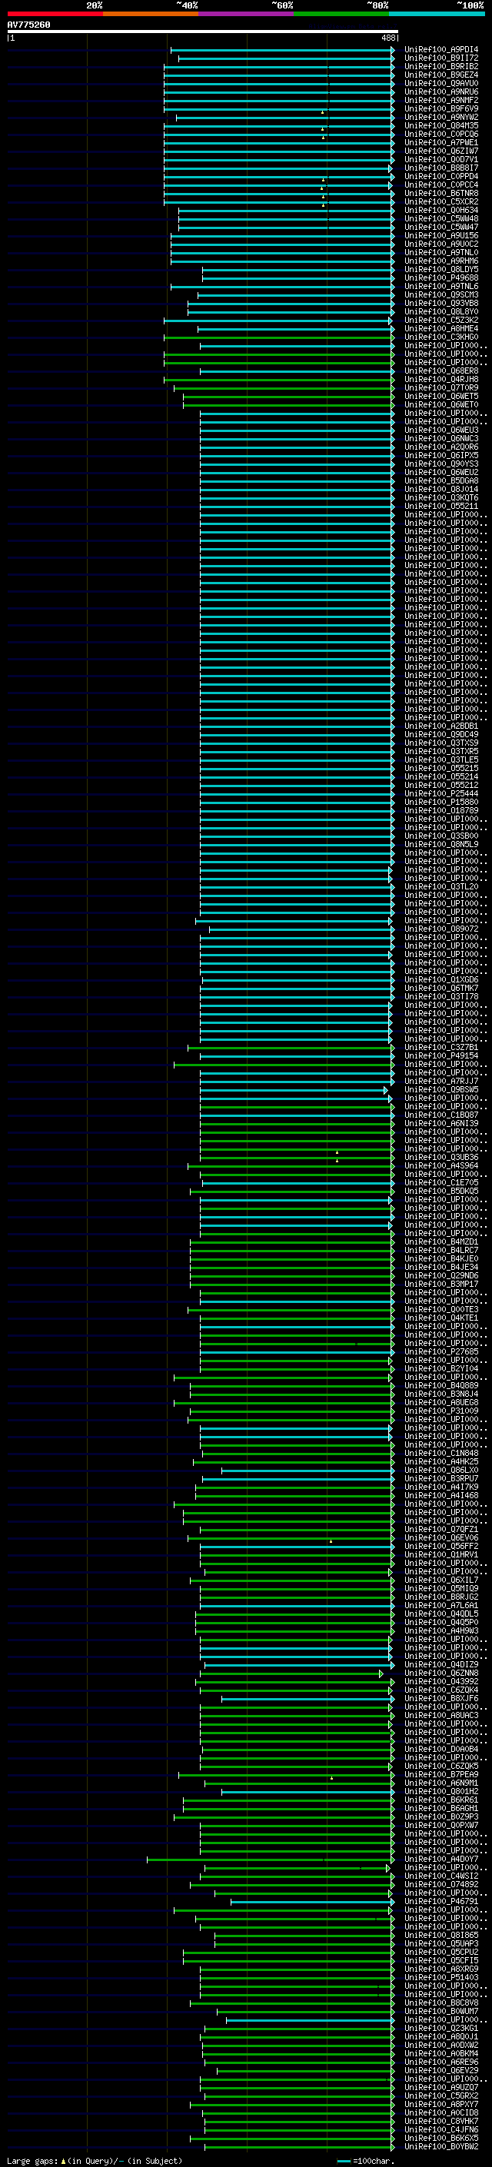Open hit UniRef100_A9NRU6

440,91
